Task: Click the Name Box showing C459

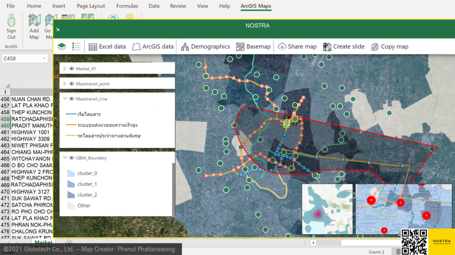Action: tap(24, 58)
